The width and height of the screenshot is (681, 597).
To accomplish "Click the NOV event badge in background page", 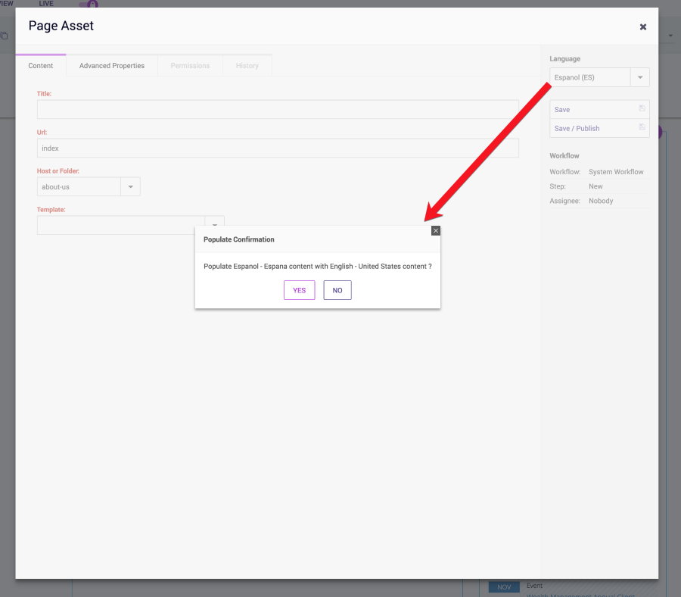I will click(x=504, y=587).
